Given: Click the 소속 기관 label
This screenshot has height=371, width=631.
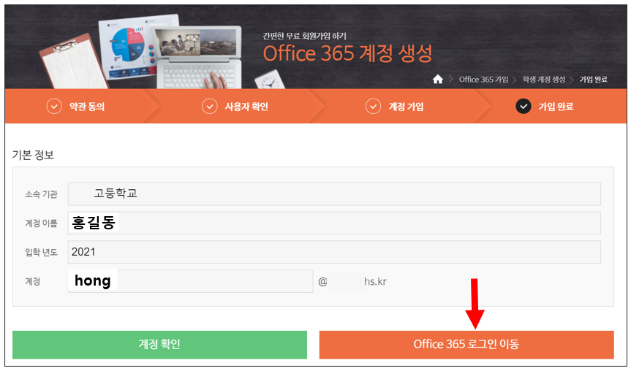Looking at the screenshot, I should click(41, 194).
